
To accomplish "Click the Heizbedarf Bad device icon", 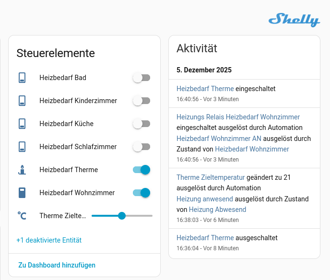I will 22,78.
